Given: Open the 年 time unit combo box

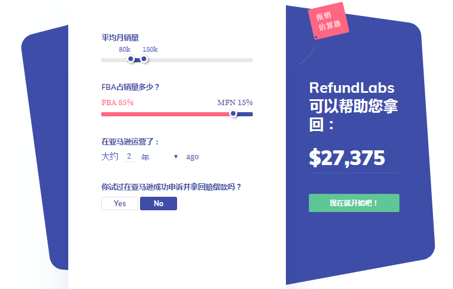Looking at the screenshot, I should click(x=159, y=157).
